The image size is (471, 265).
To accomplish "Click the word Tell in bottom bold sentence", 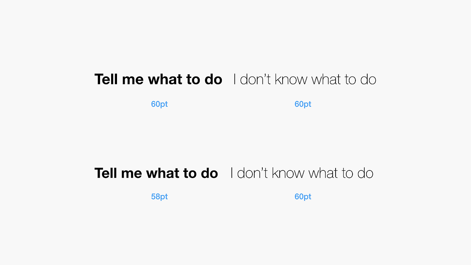I will pyautogui.click(x=106, y=173).
